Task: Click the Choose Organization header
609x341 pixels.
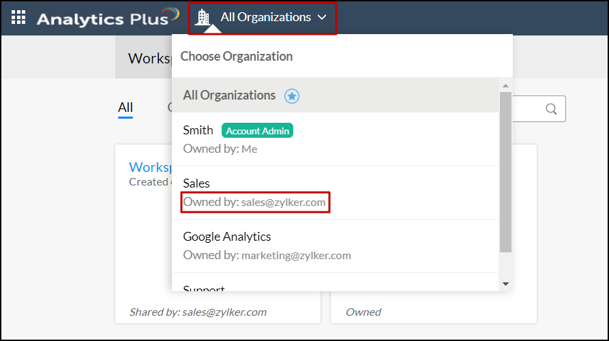Action: tap(236, 56)
